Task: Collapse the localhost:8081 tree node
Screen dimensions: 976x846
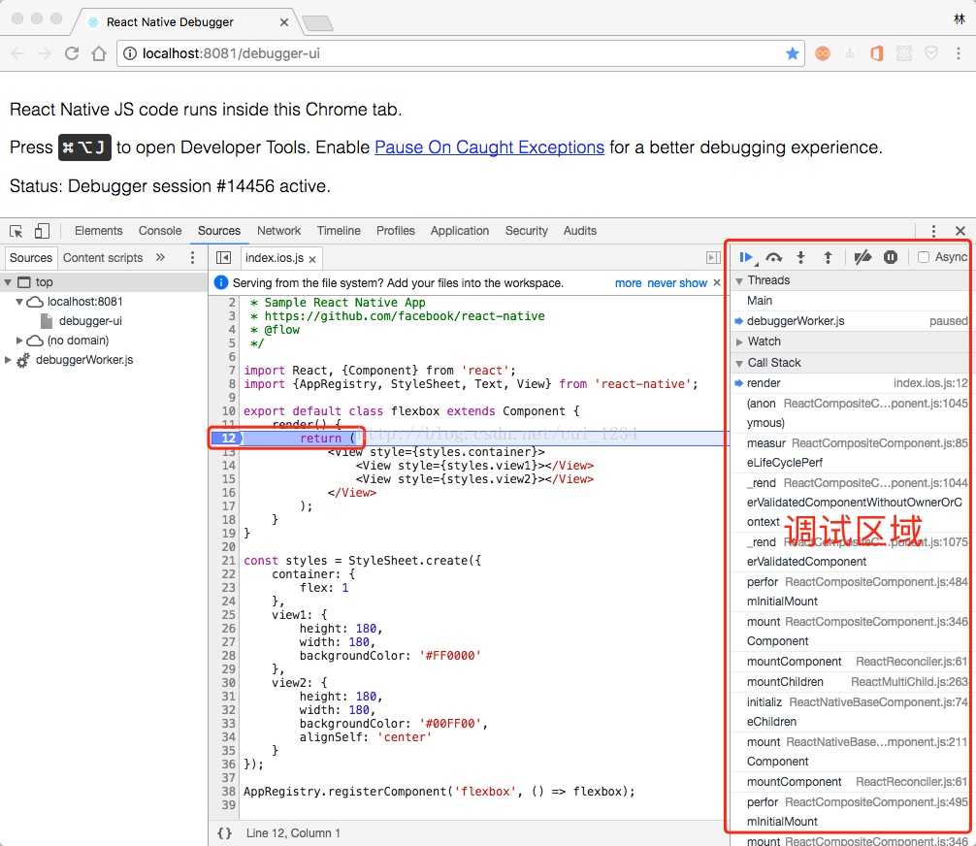Action: [x=19, y=302]
